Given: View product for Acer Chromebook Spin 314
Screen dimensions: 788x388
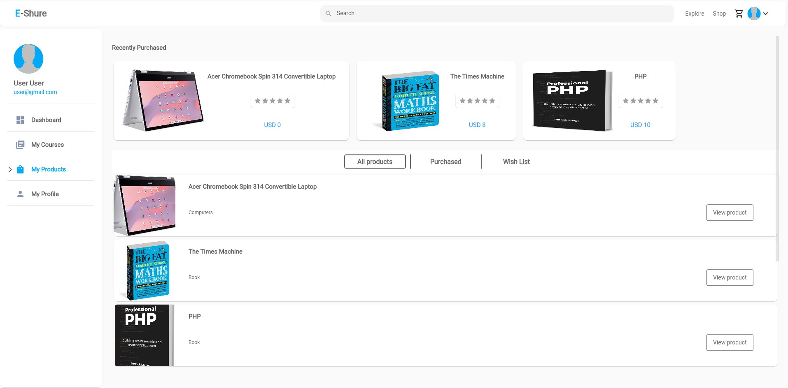Looking at the screenshot, I should [x=730, y=212].
